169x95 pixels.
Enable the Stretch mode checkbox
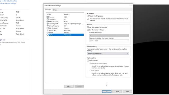point(88,60)
